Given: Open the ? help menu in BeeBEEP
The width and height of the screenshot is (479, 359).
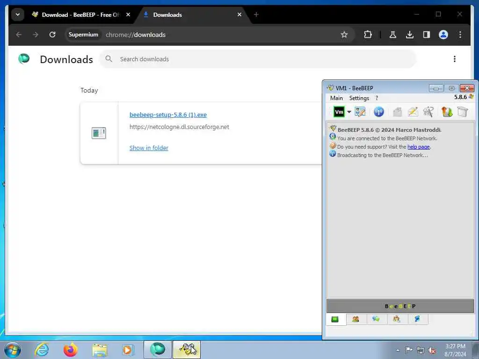Looking at the screenshot, I should click(377, 98).
